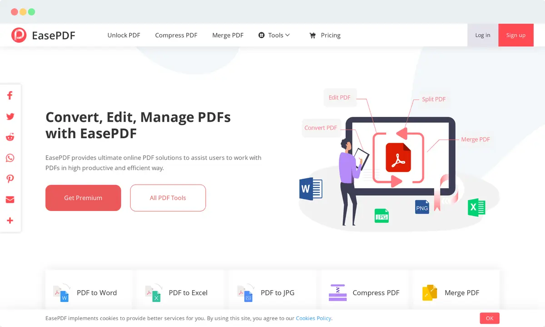Select the PDF to Word label

(x=97, y=293)
